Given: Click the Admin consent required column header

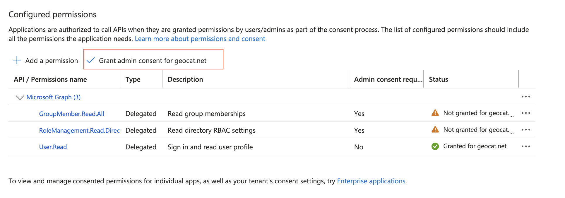Looking at the screenshot, I should pos(388,79).
